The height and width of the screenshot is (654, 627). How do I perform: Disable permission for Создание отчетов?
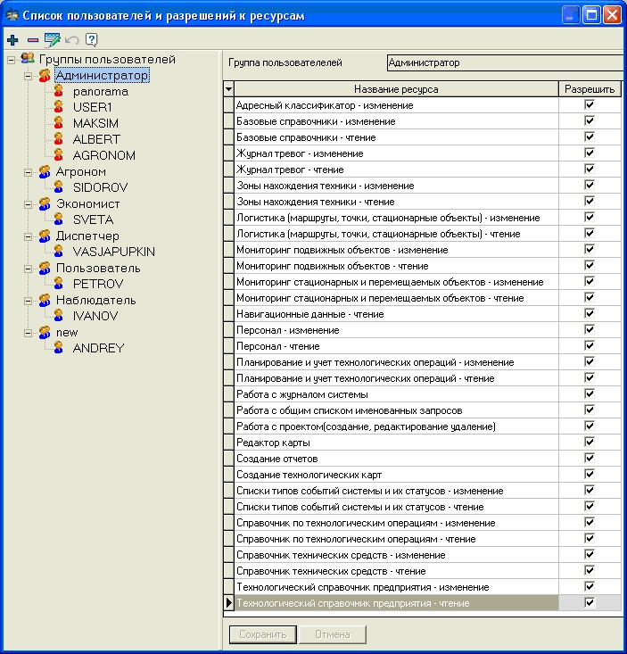pos(589,459)
